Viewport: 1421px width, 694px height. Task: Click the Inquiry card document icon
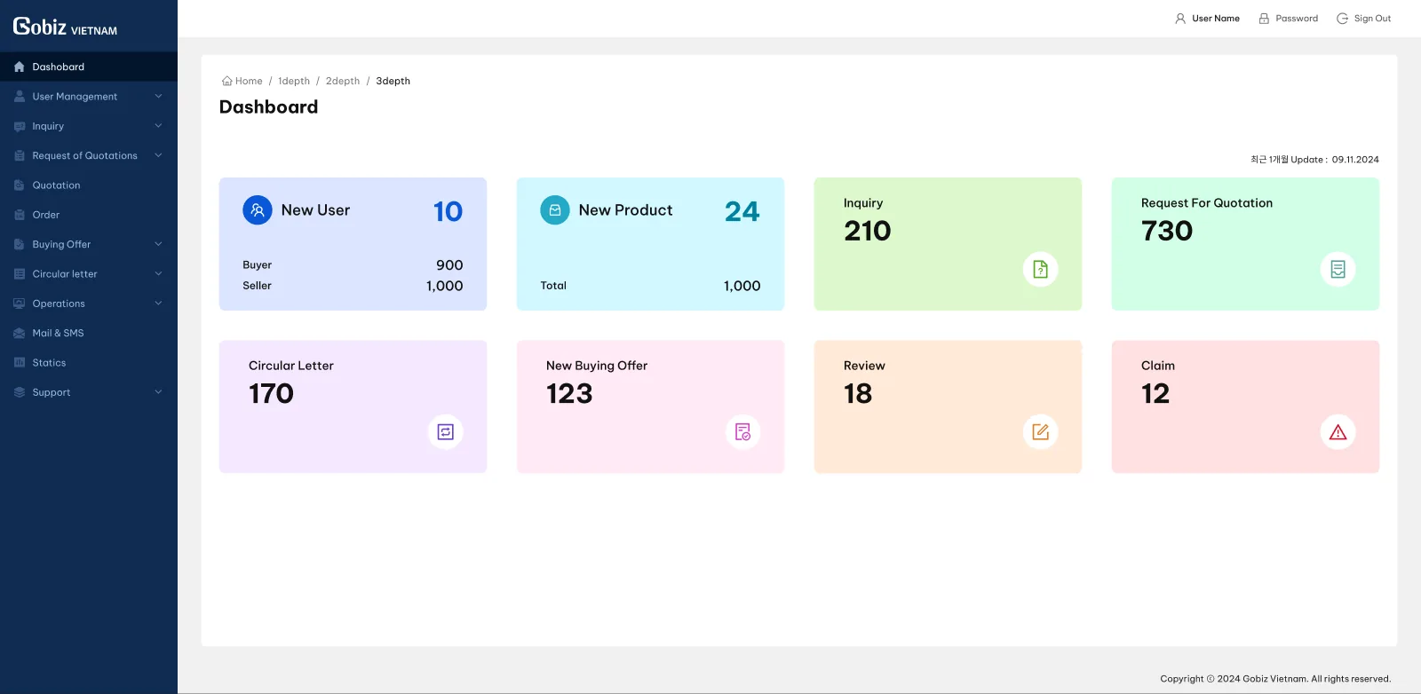pyautogui.click(x=1040, y=269)
